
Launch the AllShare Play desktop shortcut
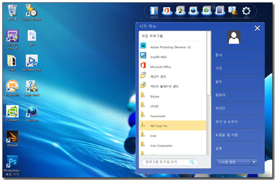click(x=32, y=63)
